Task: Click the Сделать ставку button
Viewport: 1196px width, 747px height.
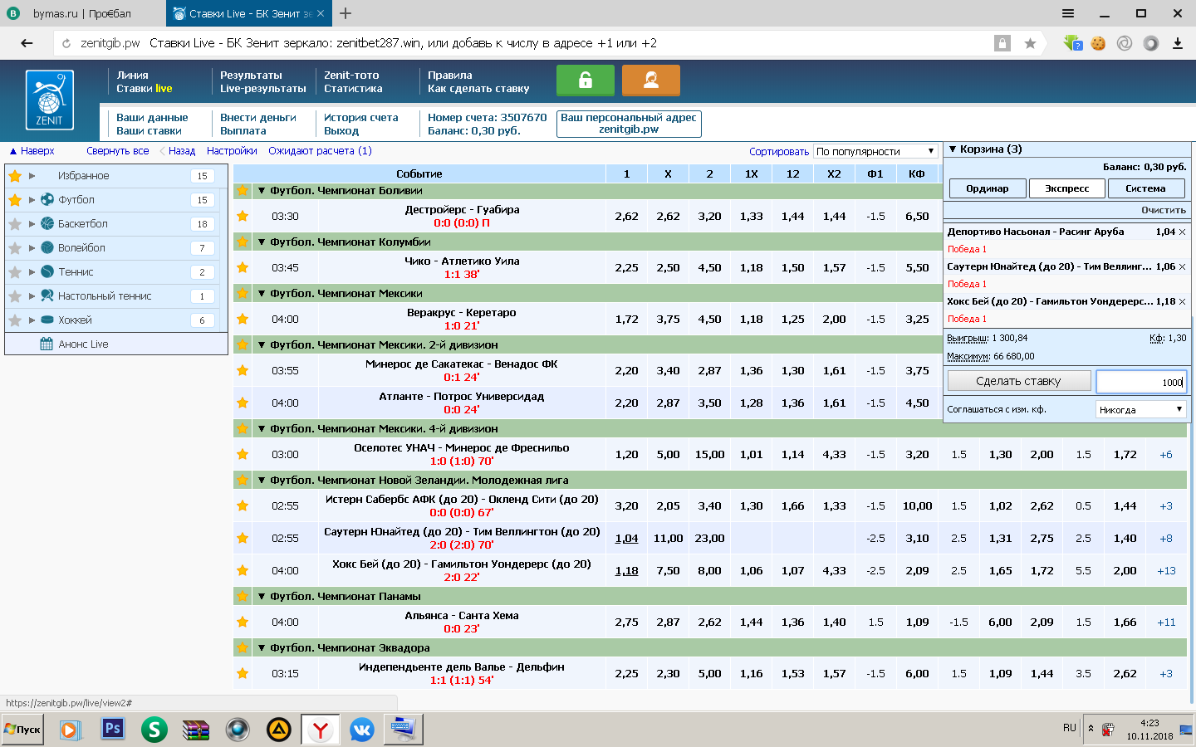Action: 1019,381
